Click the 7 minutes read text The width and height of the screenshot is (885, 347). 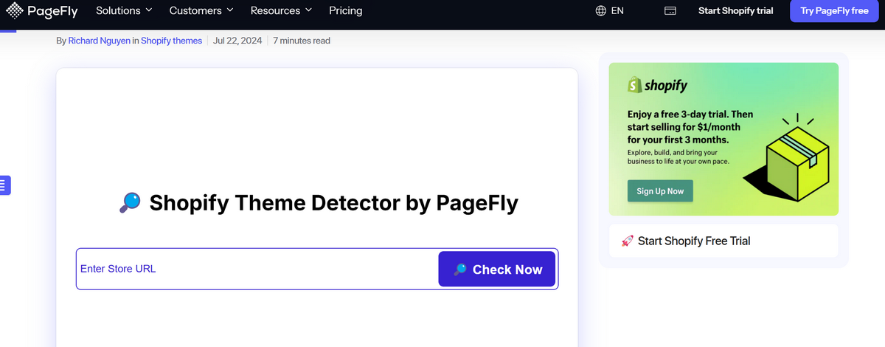(x=302, y=41)
